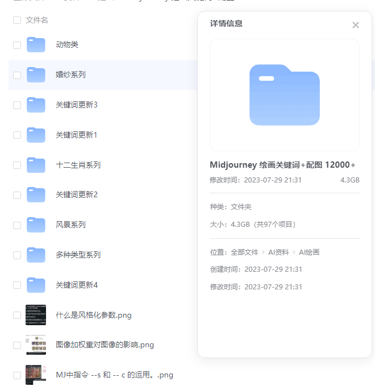This screenshot has height=386, width=375.
Task: Check the box for 什么是风格化参数.png
Action: (x=17, y=315)
